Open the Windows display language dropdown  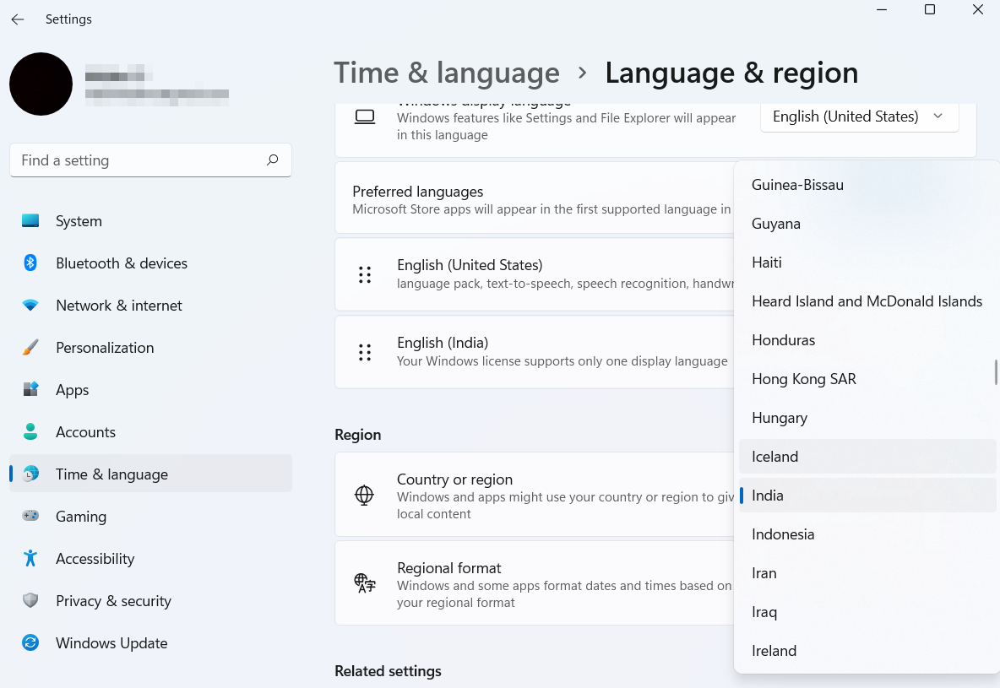click(859, 116)
